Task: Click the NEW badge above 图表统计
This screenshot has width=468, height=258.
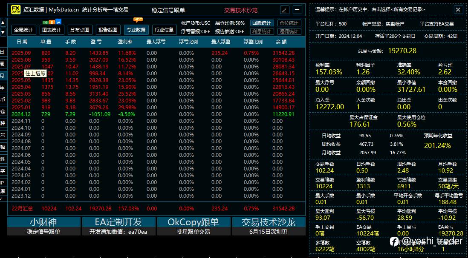Action: pyautogui.click(x=52, y=23)
